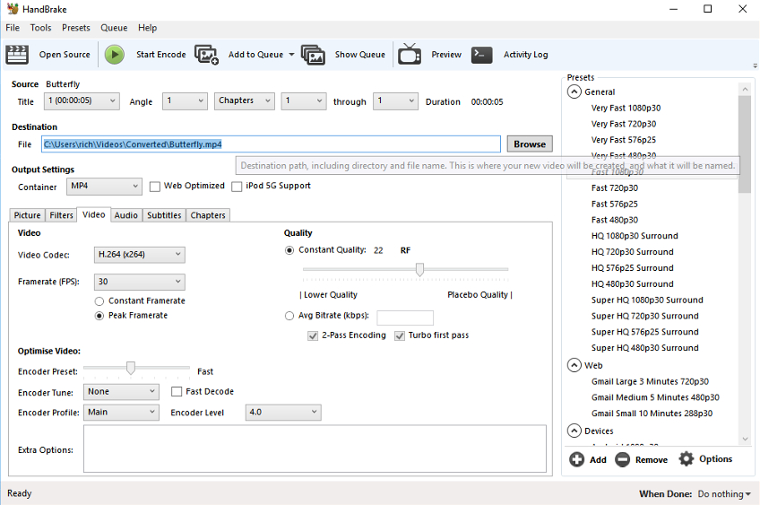Click the green Start Encode play icon
Image resolution: width=760 pixels, height=505 pixels.
[115, 55]
